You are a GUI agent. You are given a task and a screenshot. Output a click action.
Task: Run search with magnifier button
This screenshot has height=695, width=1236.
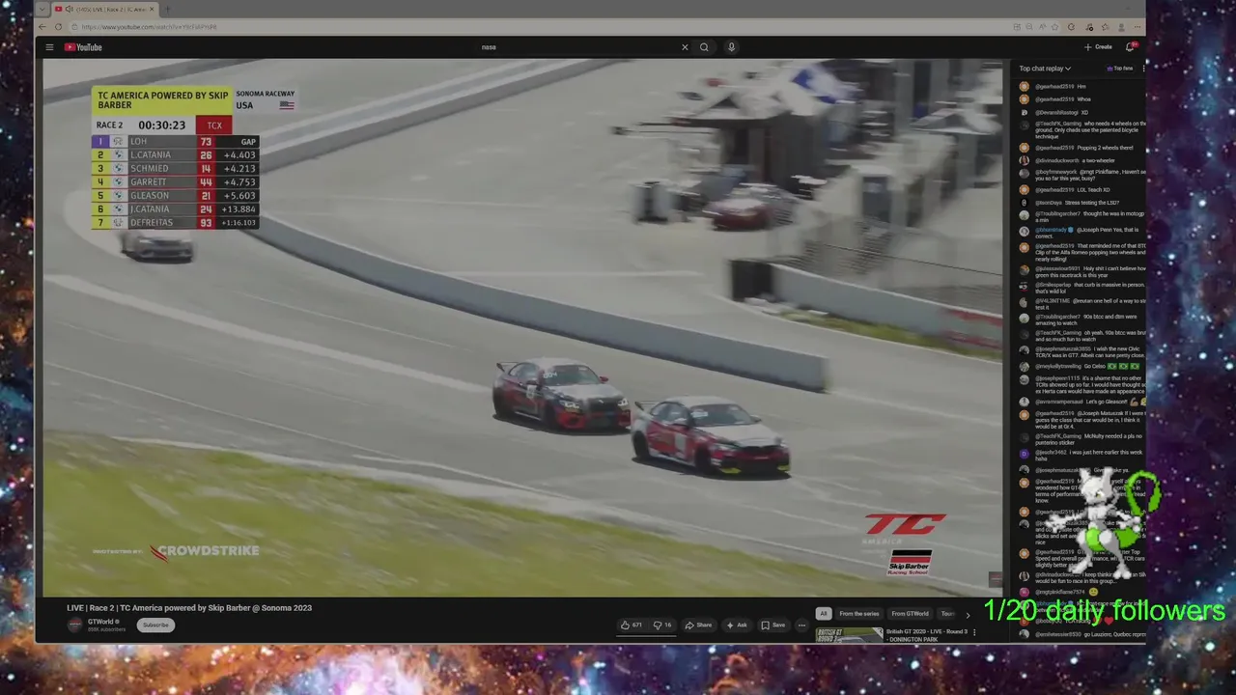pos(704,47)
